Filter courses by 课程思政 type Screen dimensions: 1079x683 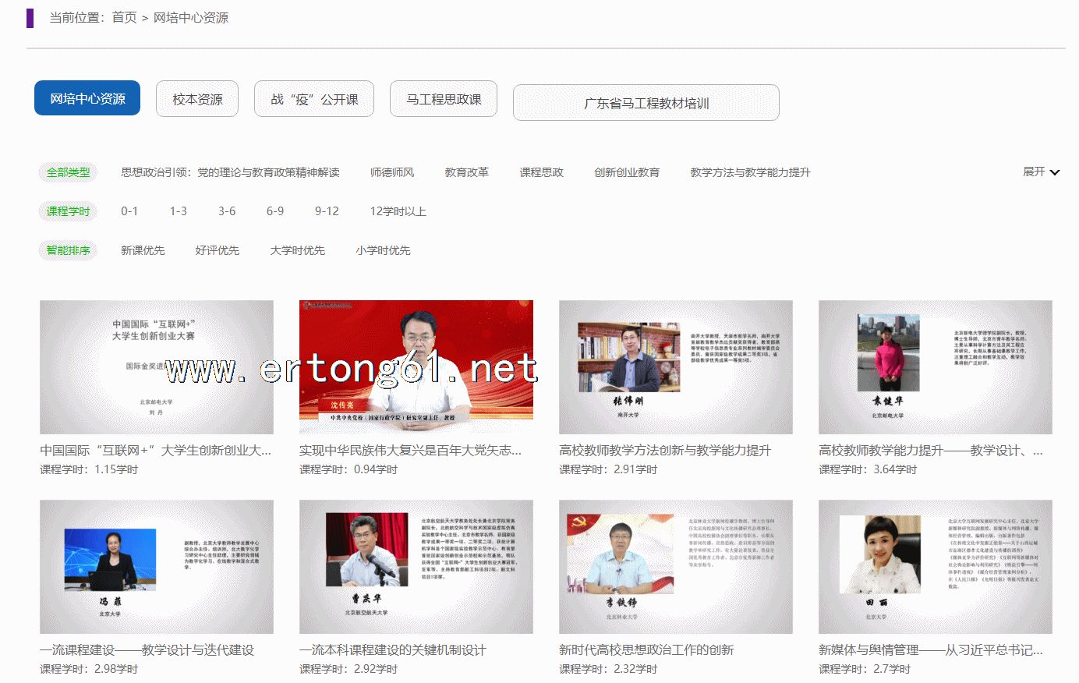(x=541, y=172)
